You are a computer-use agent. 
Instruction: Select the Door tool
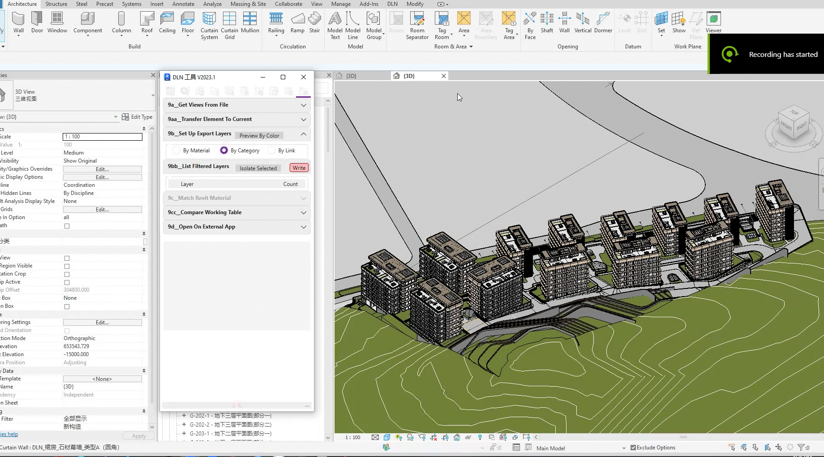[37, 23]
